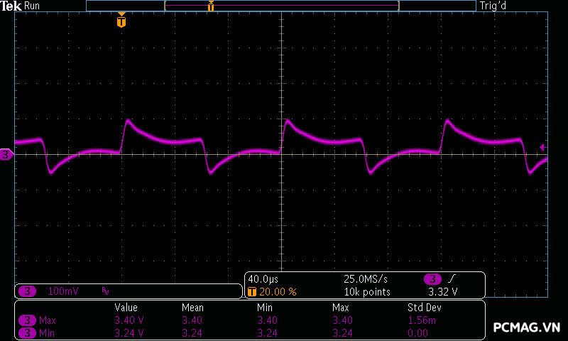Click the Run acquisition status indicator

tap(32, 6)
